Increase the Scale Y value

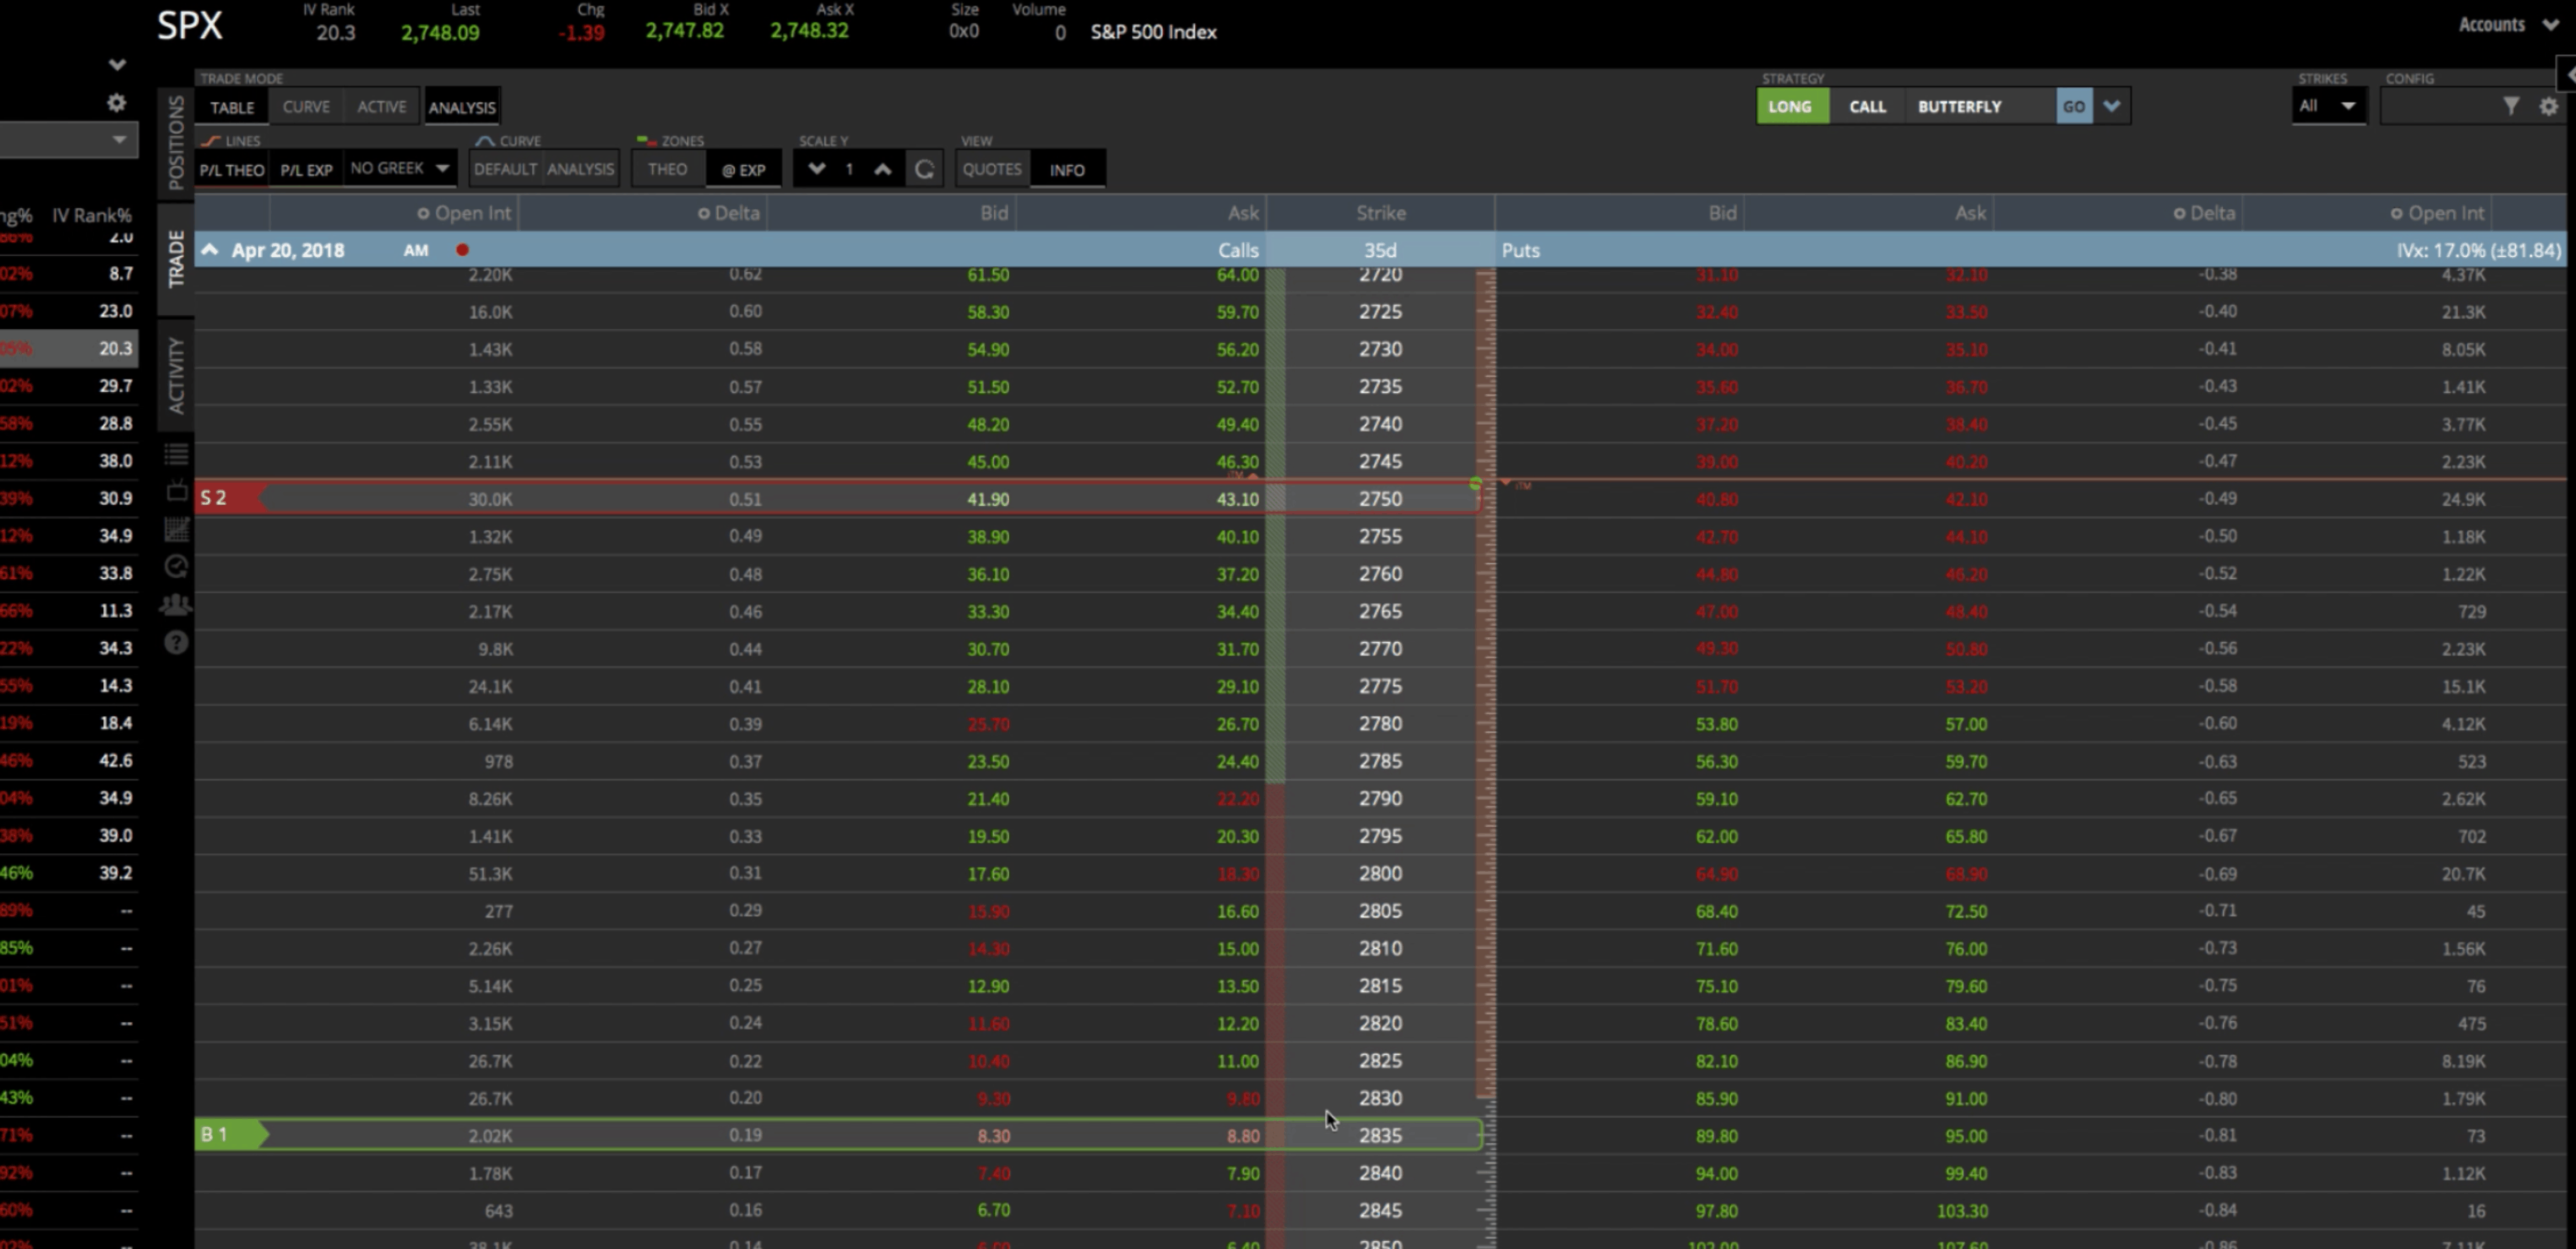click(x=882, y=169)
